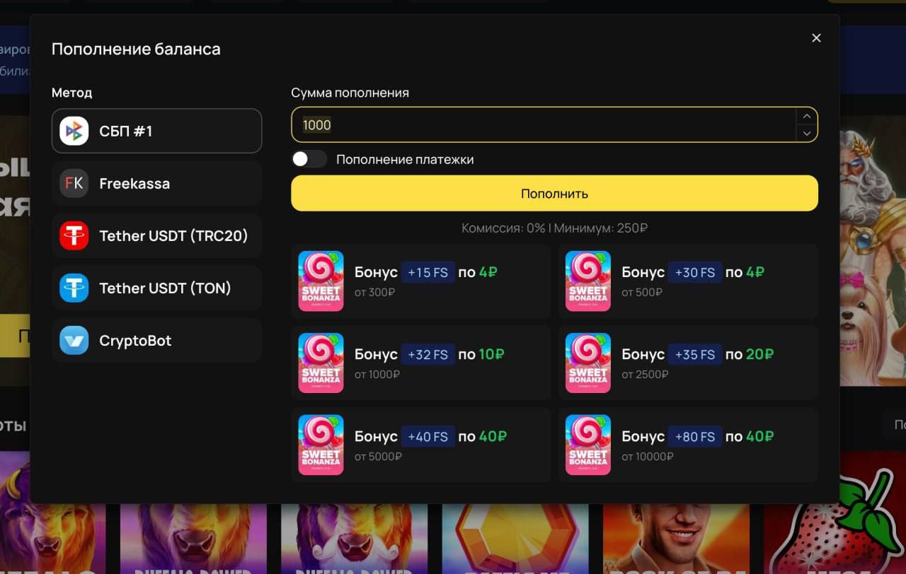This screenshot has height=574, width=906.
Task: Select the +40 FS bonus from 5000₽
Action: 420,445
